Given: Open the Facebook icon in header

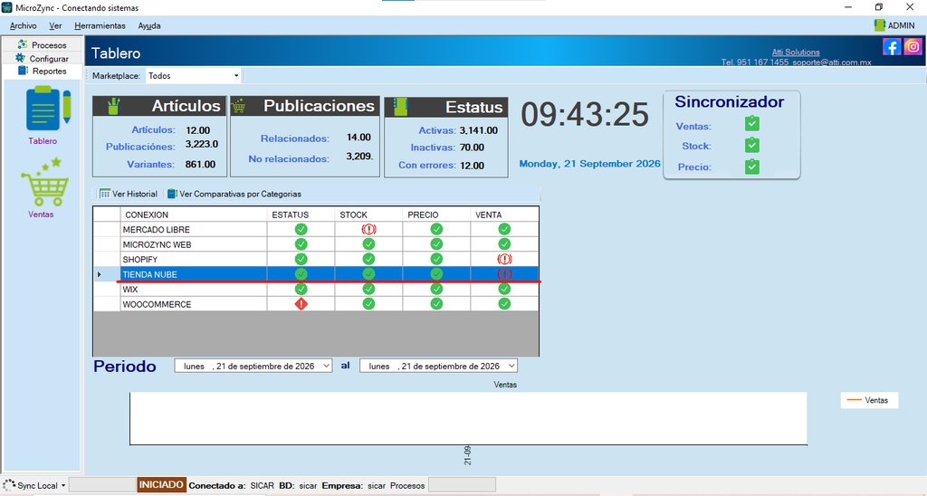Looking at the screenshot, I should [892, 47].
